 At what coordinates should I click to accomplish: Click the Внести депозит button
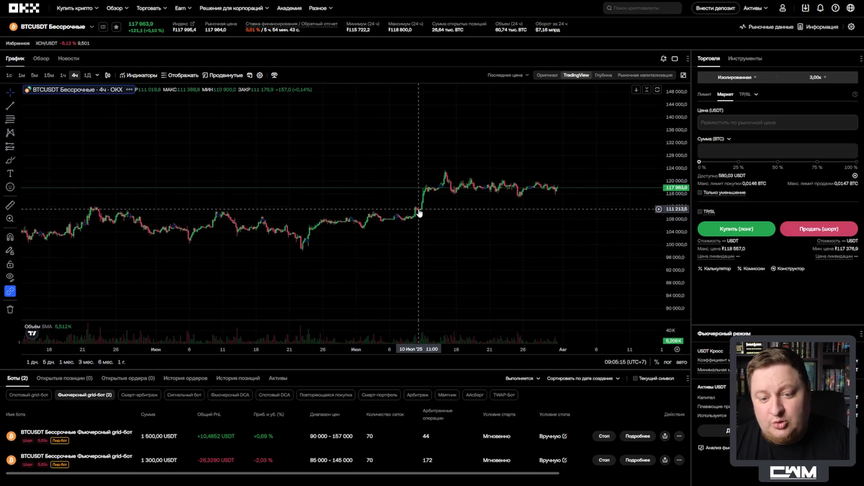715,8
